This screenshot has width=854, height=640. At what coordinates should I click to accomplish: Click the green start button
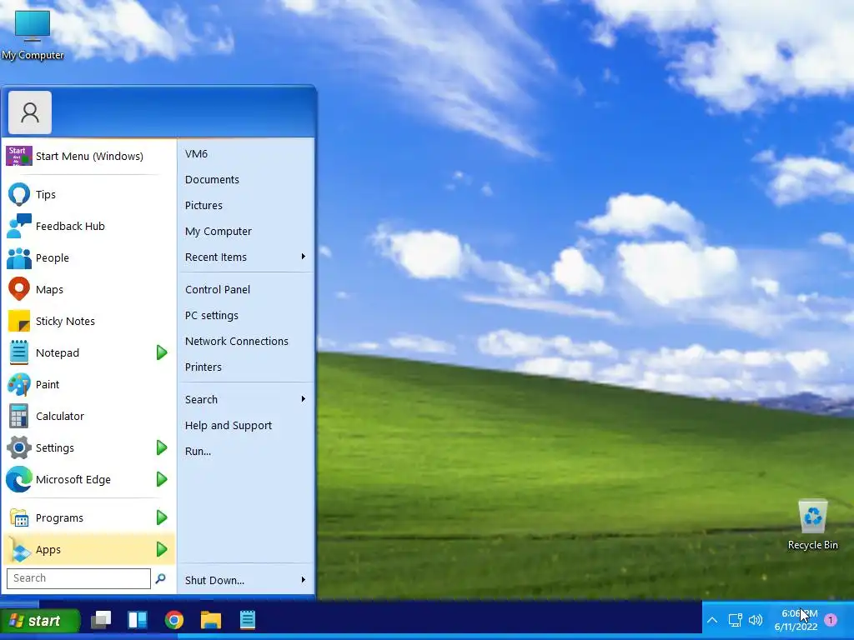pos(40,620)
